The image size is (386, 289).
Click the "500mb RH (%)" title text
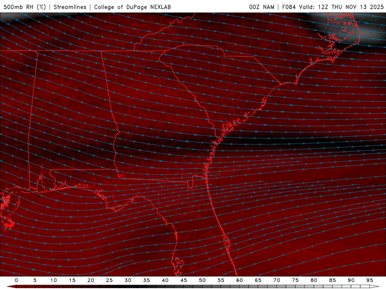[x=25, y=7]
